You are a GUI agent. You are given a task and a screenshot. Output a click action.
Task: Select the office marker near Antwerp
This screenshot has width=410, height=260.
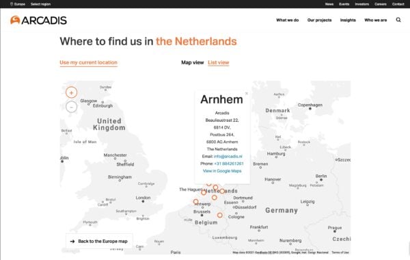pos(196,201)
